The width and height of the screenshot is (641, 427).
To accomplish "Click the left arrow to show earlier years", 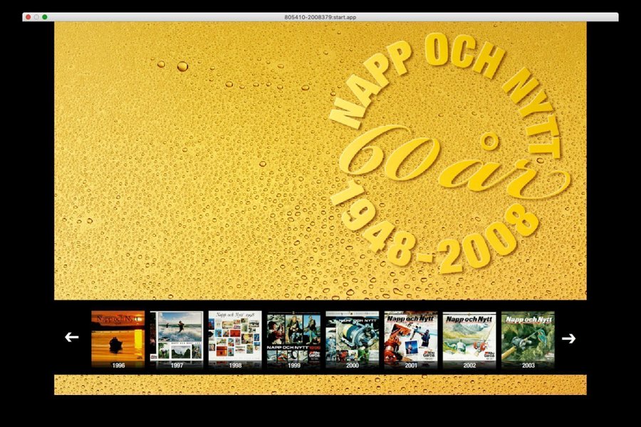I will [71, 337].
